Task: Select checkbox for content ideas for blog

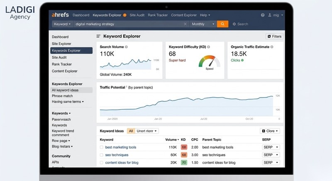Action: point(101,163)
